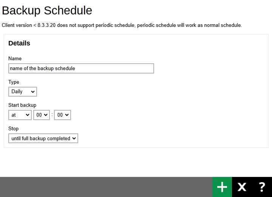Click the arrow on 'until full backup completed'
Screen dimensions: 272x197
(x=74, y=139)
